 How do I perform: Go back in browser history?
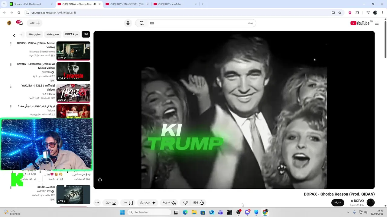click(4, 13)
